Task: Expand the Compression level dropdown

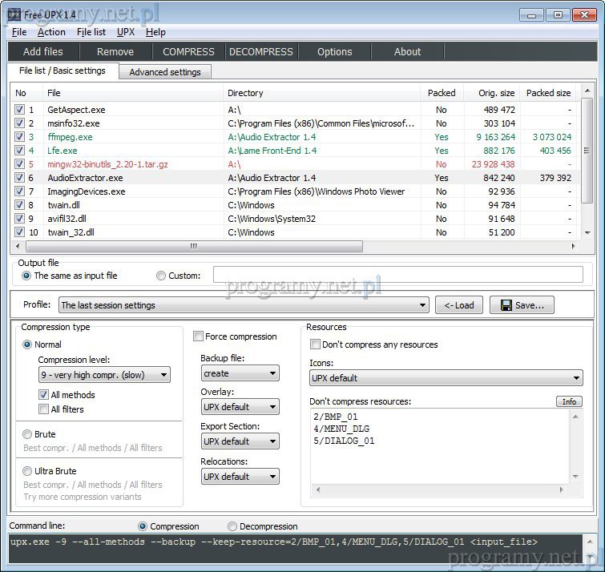Action: [104, 374]
